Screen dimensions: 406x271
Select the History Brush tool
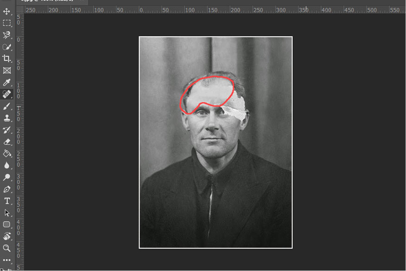(7, 130)
